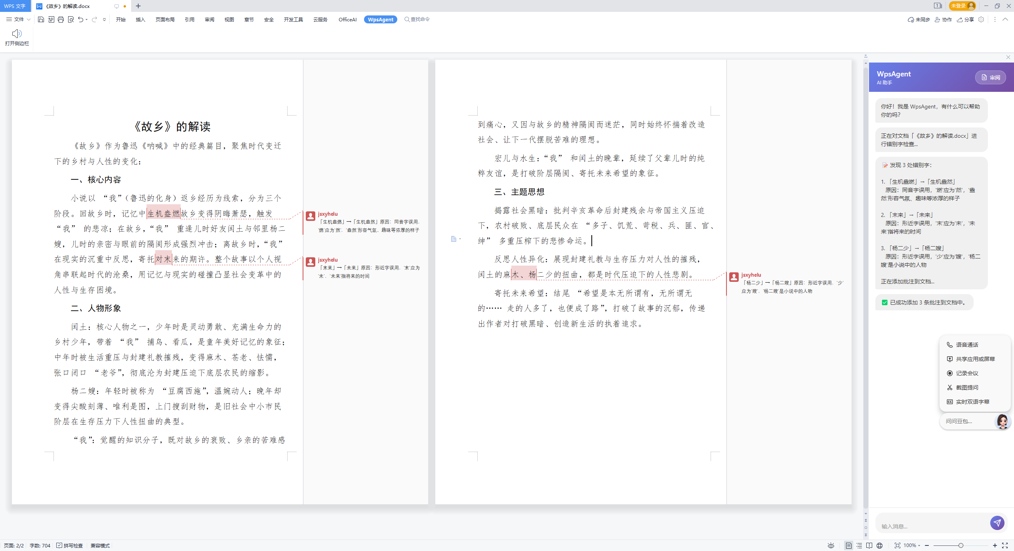Viewport: 1014px width, 551px height.
Task: Expand undo history dropdown arrow
Action: pos(87,19)
